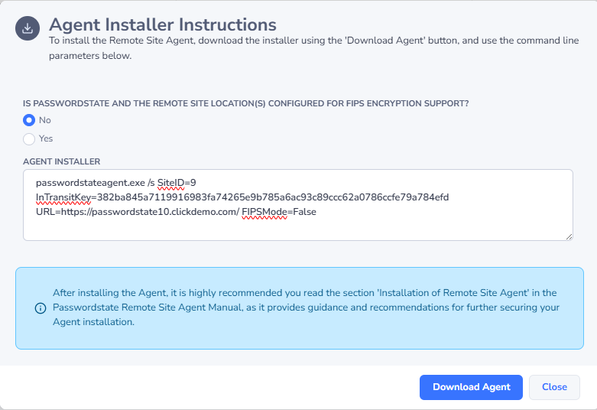Click the info icon in the blue notice
597x410 pixels.
pyautogui.click(x=41, y=307)
